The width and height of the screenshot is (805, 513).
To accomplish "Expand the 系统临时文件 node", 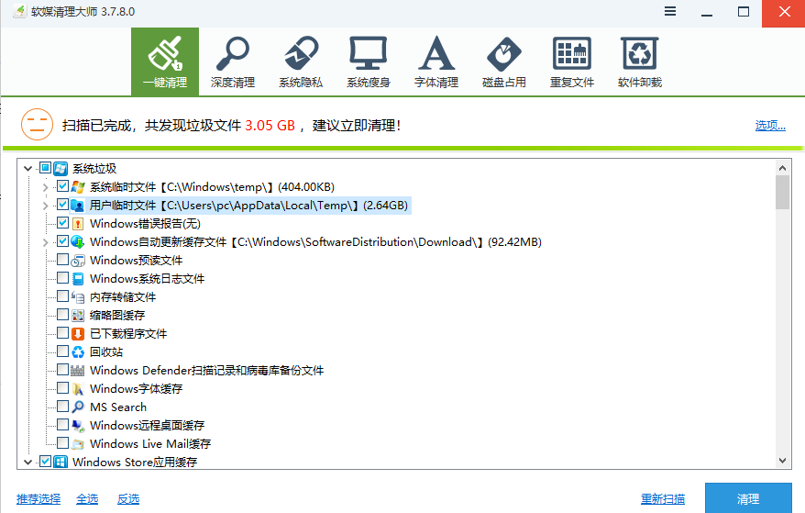I will pos(45,187).
